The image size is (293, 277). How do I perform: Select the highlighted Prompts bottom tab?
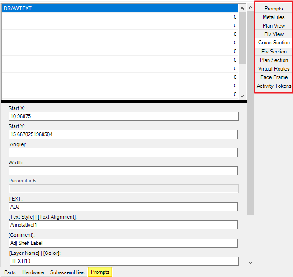tap(100, 272)
